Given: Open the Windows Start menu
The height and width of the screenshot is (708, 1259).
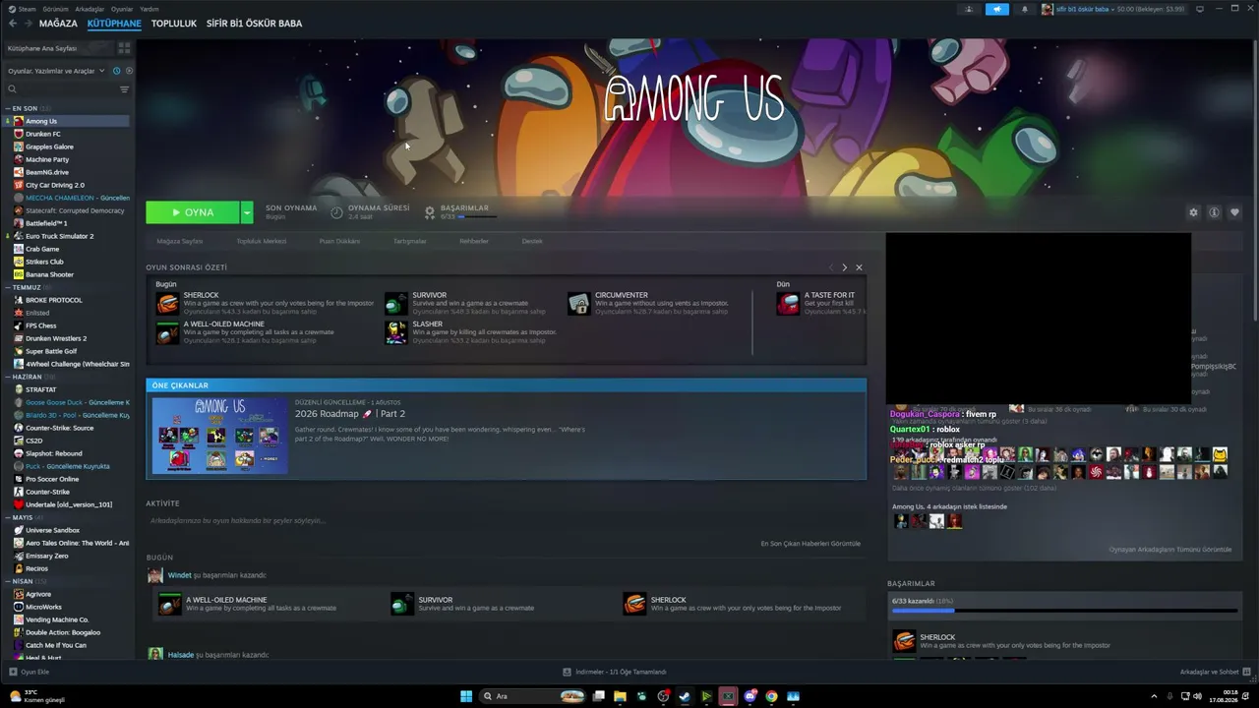Looking at the screenshot, I should click(x=466, y=696).
